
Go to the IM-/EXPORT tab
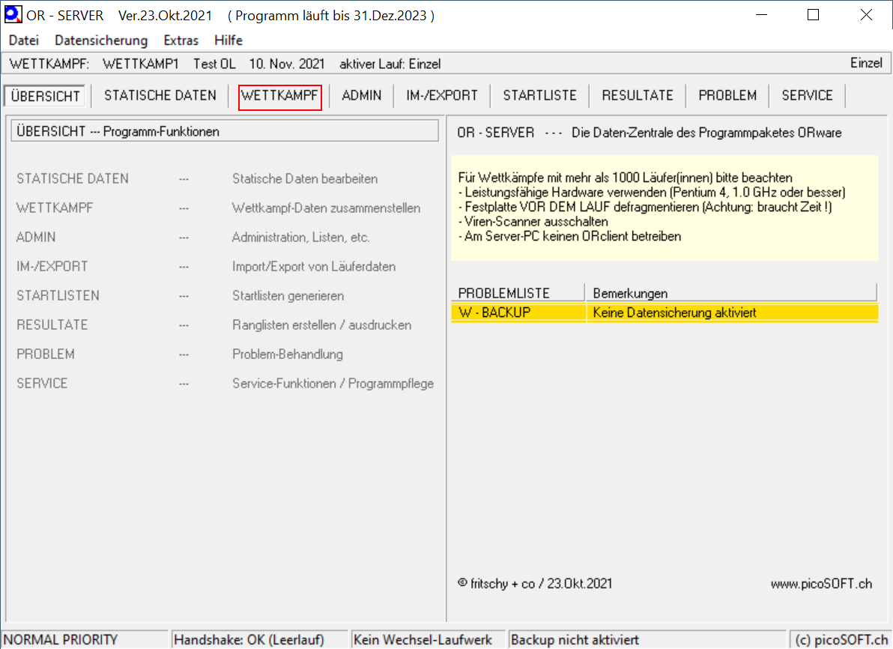pos(441,96)
